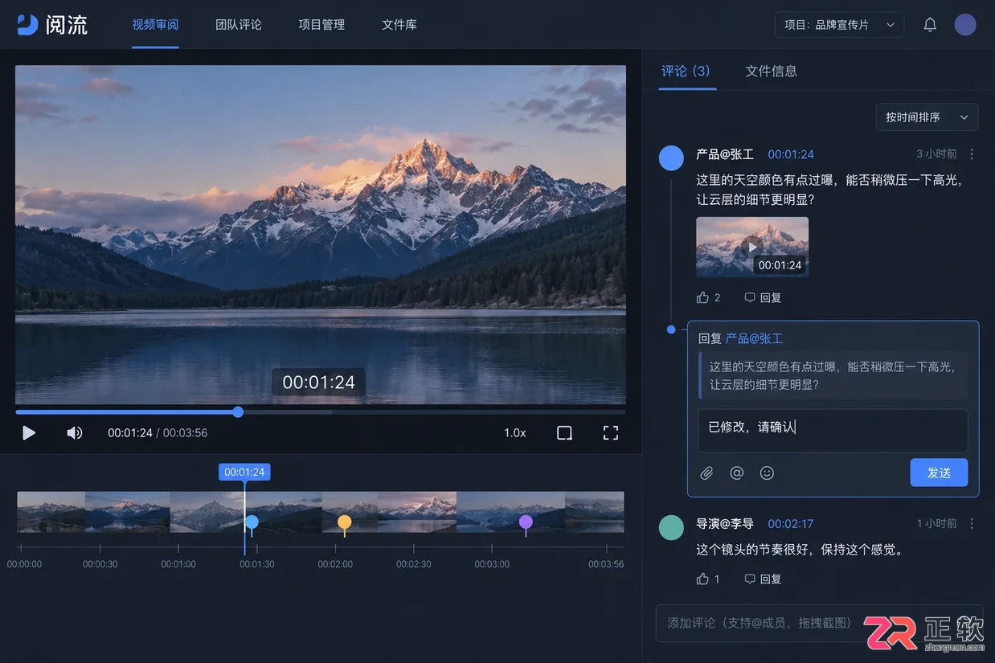Open emoji picker in reply
The width and height of the screenshot is (995, 663).
[767, 473]
